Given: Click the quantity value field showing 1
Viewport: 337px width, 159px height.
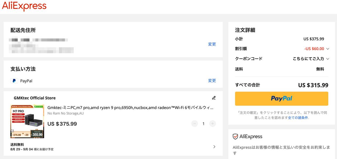Looking at the screenshot, I should (x=203, y=124).
